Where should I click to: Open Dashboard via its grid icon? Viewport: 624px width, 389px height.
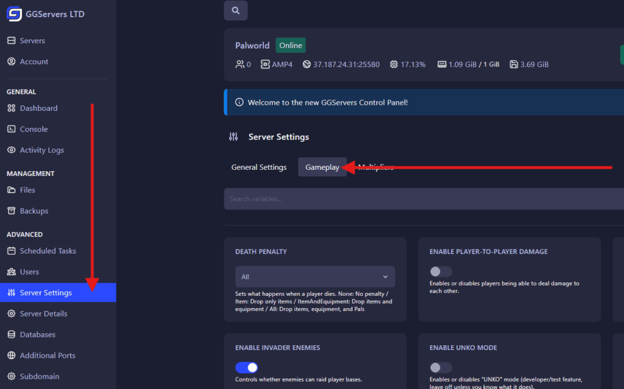coord(11,108)
